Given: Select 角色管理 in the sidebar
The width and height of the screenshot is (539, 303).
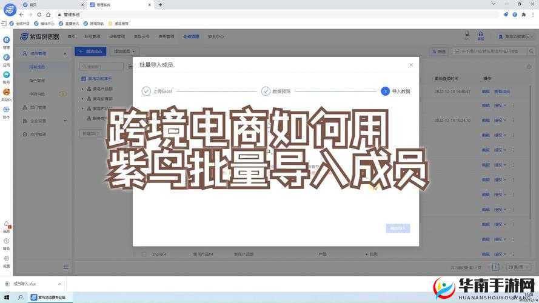Looking at the screenshot, I should [x=37, y=81].
